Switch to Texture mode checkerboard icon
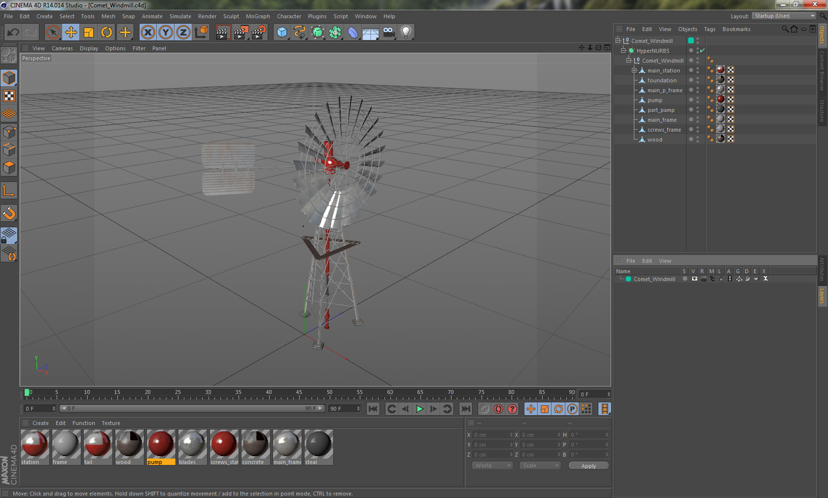Screen dimensions: 828x498 click(x=9, y=96)
